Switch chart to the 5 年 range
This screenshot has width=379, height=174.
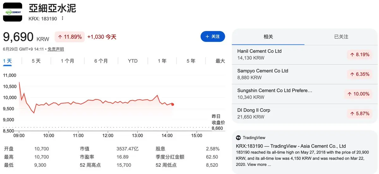click(191, 61)
